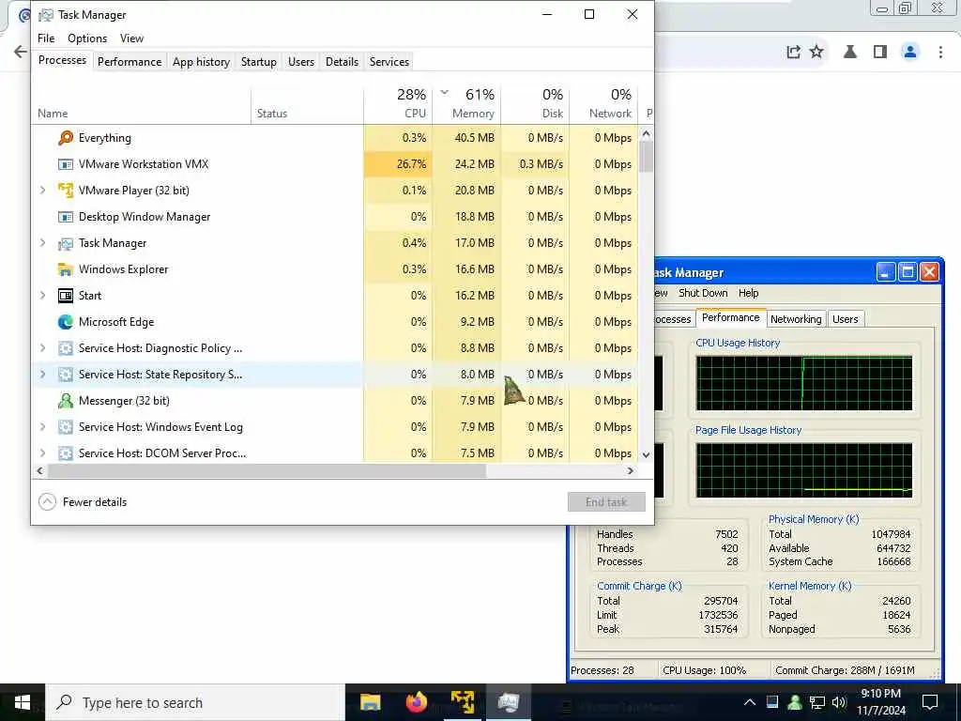Open Firefox from the taskbar
Image resolution: width=961 pixels, height=721 pixels.
click(416, 702)
